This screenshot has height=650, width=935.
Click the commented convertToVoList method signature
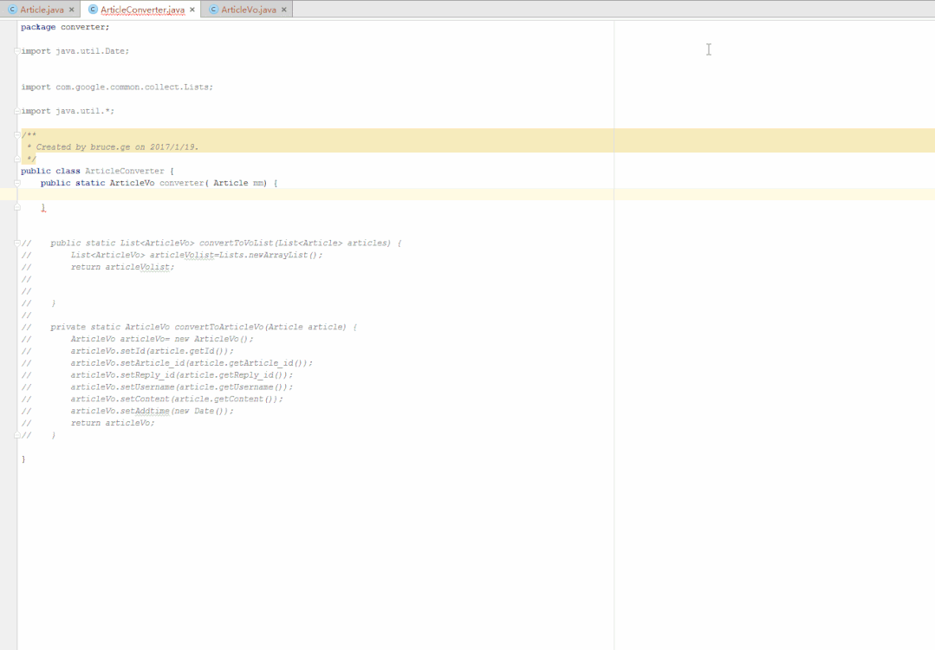click(226, 243)
